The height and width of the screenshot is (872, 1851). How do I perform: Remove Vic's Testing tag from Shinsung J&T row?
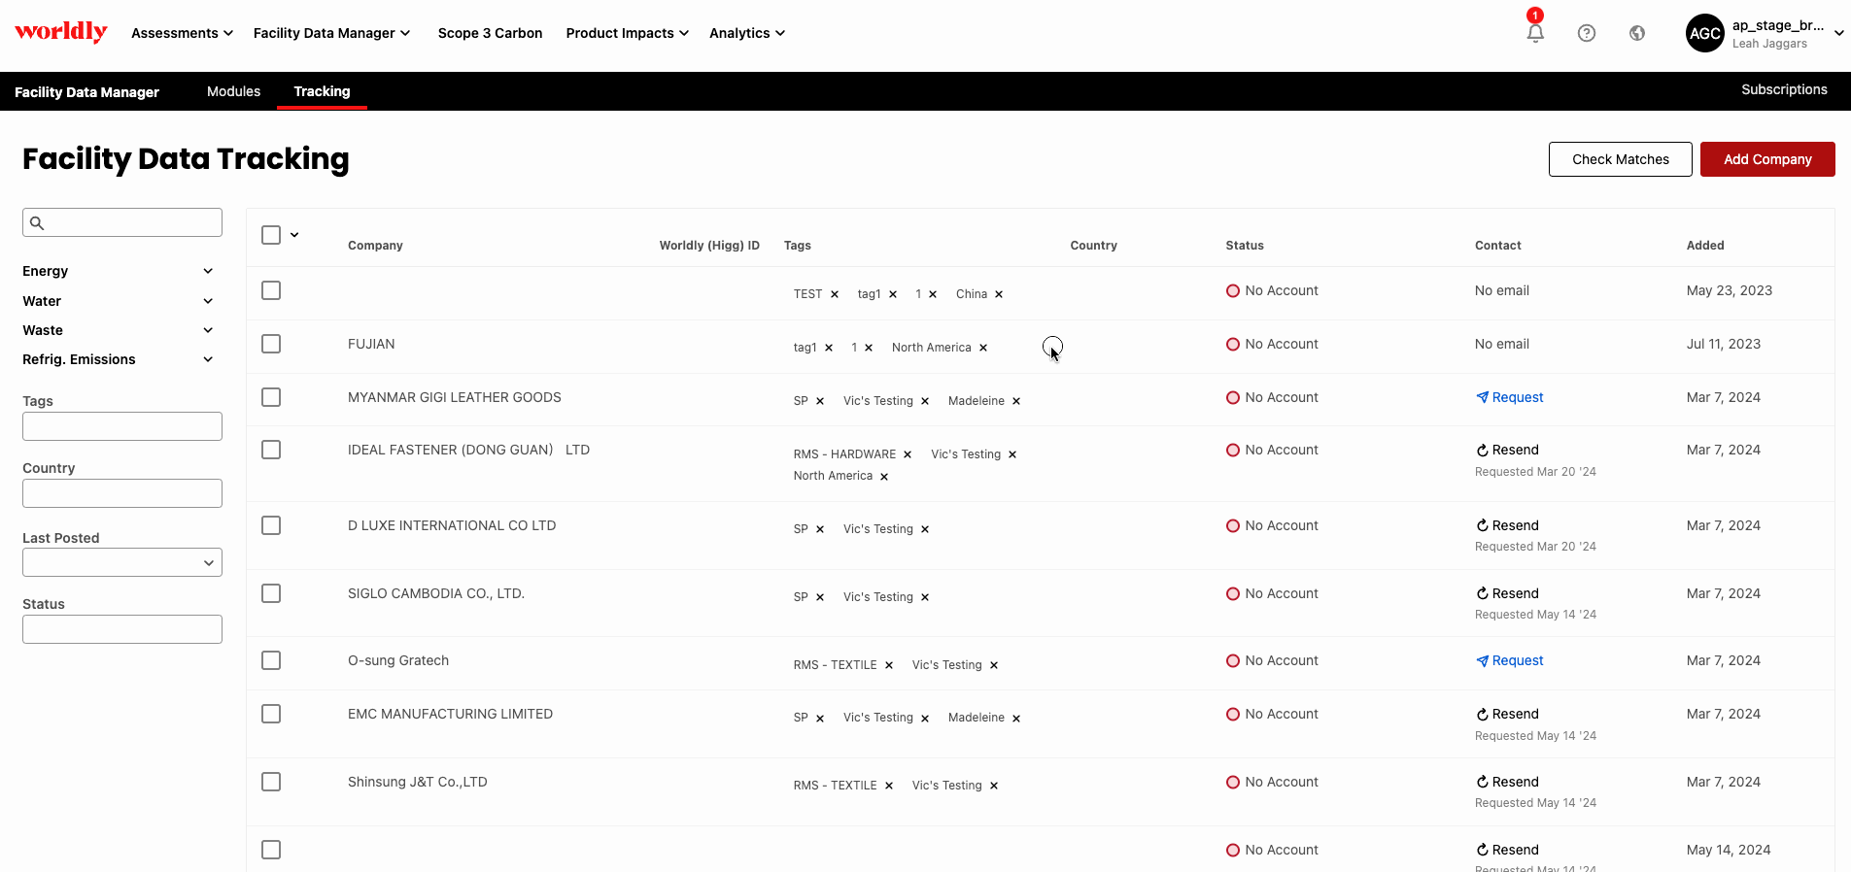pyautogui.click(x=994, y=786)
